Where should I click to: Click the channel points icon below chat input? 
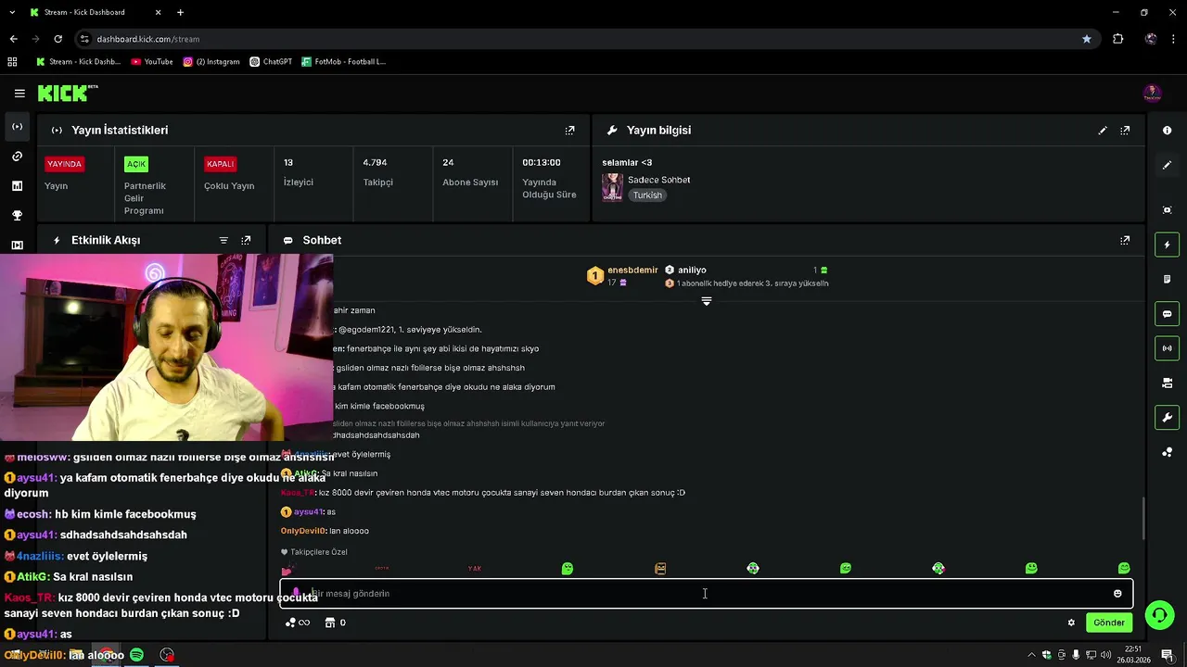click(290, 623)
